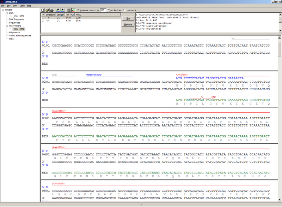The width and height of the screenshot is (282, 207).
Task: Collapse the Projekt tree node
Action: point(3,10)
